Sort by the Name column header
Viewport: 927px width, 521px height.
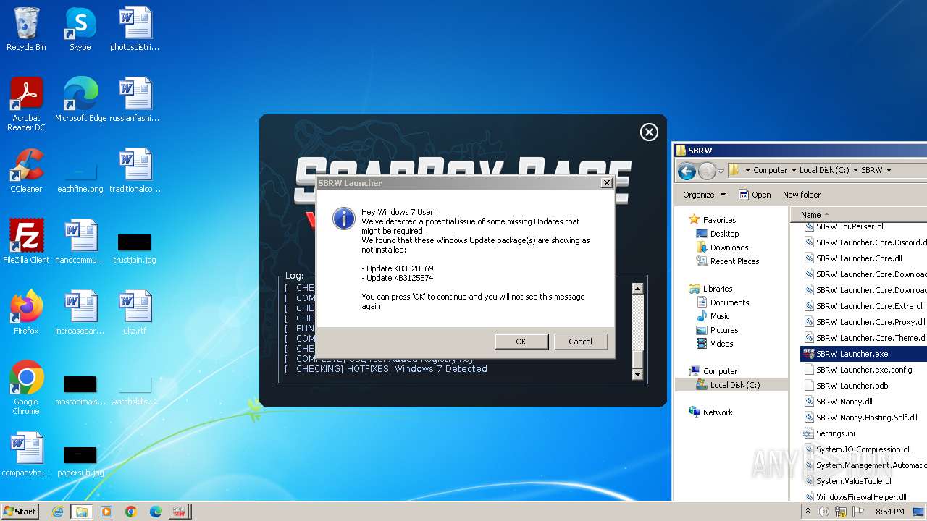[x=810, y=215]
